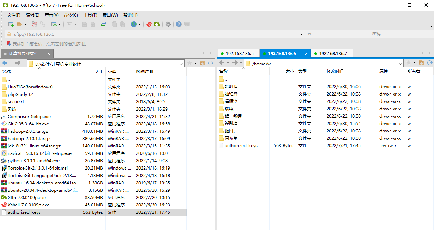The image size is (434, 230).
Task: Open dropdown next to Open folder icon
Action: (x=25, y=25)
